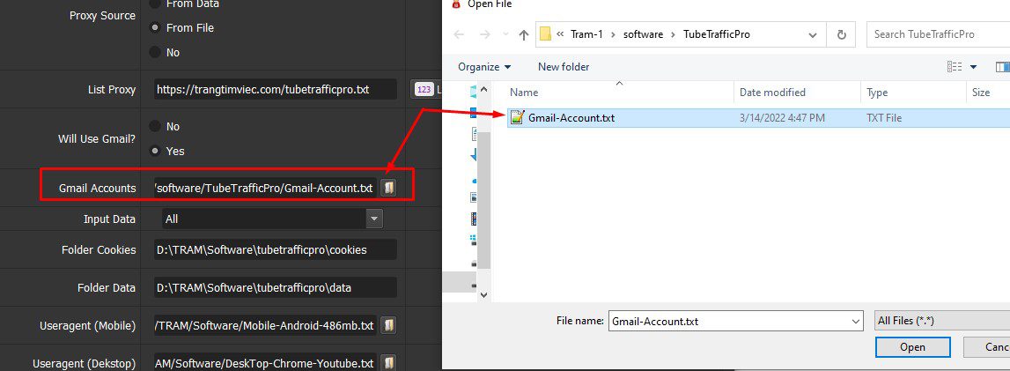This screenshot has width=1010, height=371.
Task: Click the Cancel button in the dialog
Action: click(987, 347)
